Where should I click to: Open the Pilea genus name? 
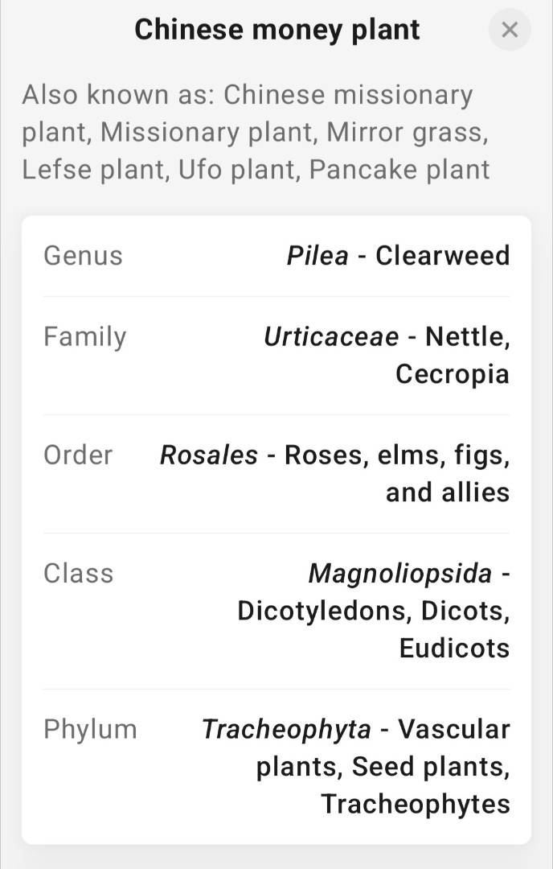pyautogui.click(x=317, y=256)
